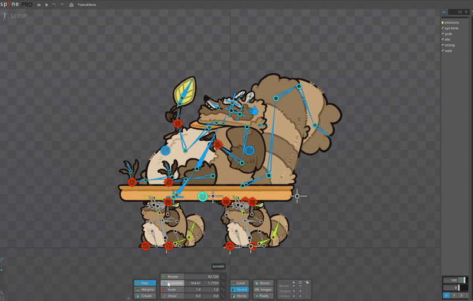473x301 pixels.
Task: Toggle Bones selectable dot in options
Action: pos(294,286)
